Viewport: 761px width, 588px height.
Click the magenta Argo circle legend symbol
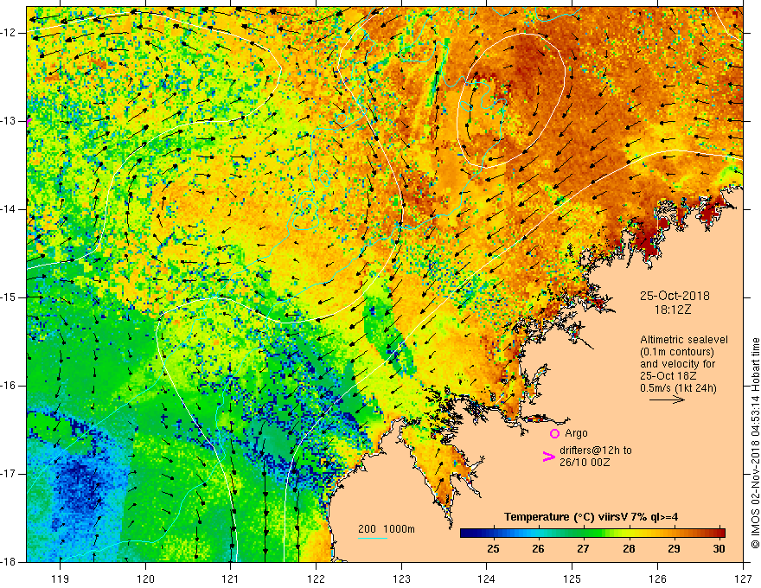[554, 433]
